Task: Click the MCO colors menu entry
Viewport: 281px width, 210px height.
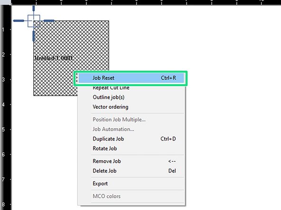Action: click(x=131, y=196)
